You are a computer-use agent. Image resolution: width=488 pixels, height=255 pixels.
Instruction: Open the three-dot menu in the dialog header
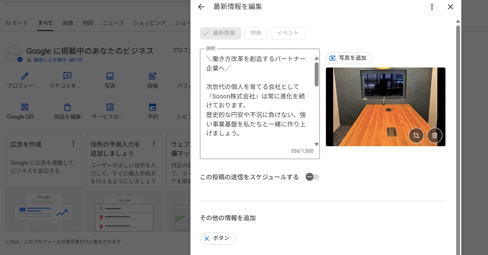pyautogui.click(x=432, y=7)
